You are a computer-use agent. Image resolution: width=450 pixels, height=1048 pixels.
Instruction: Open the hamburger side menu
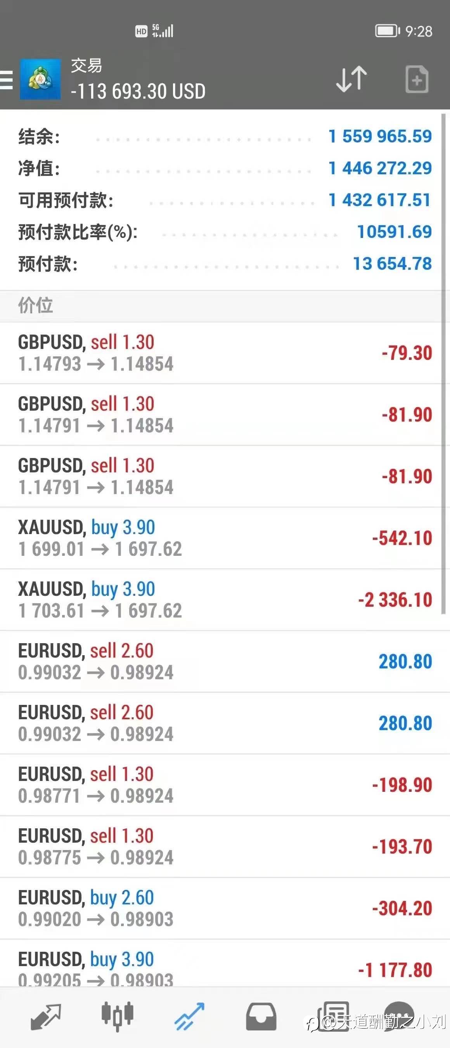click(7, 79)
